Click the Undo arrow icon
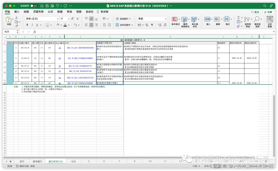 (x=58, y=6)
